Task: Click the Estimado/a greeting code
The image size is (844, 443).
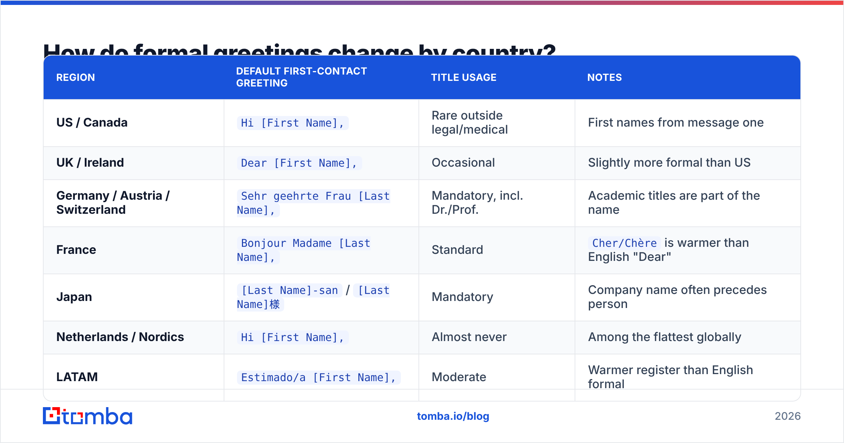Action: pyautogui.click(x=319, y=377)
